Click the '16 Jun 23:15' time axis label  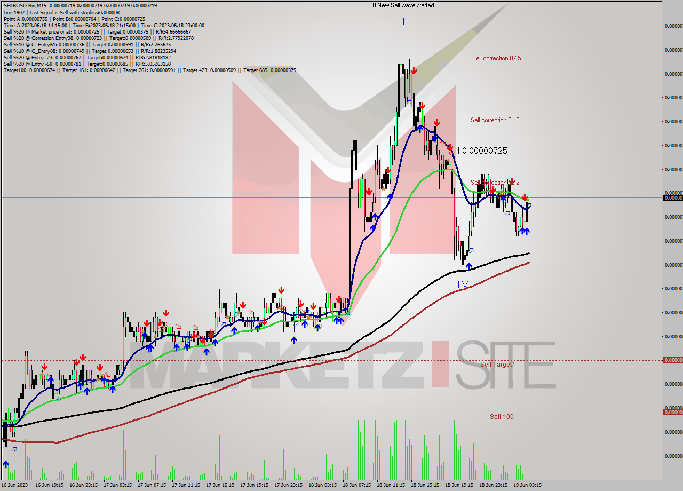(x=83, y=485)
